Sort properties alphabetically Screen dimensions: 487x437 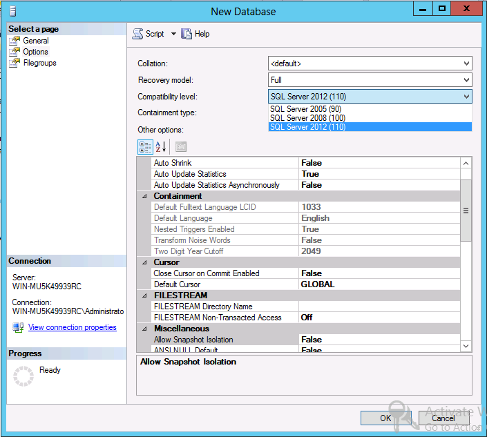tap(161, 147)
